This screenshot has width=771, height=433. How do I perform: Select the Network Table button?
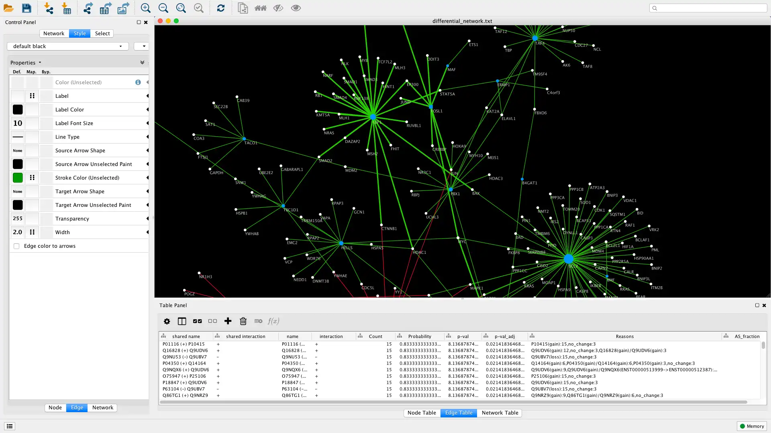(500, 413)
